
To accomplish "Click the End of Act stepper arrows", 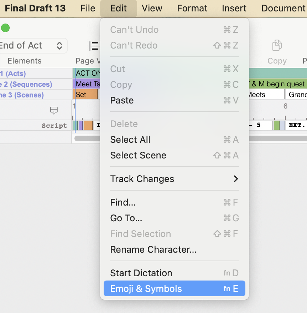I will [x=60, y=46].
